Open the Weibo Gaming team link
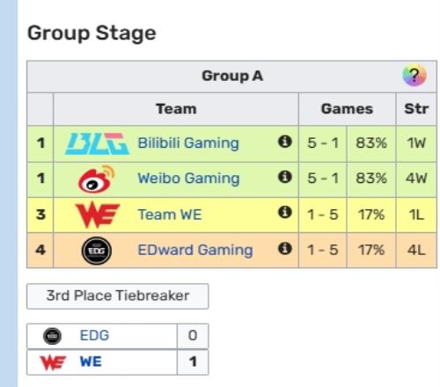This screenshot has width=440, height=387. [x=188, y=179]
